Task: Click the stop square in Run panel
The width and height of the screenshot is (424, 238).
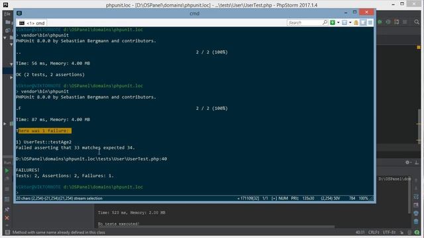Action: (x=7, y=189)
